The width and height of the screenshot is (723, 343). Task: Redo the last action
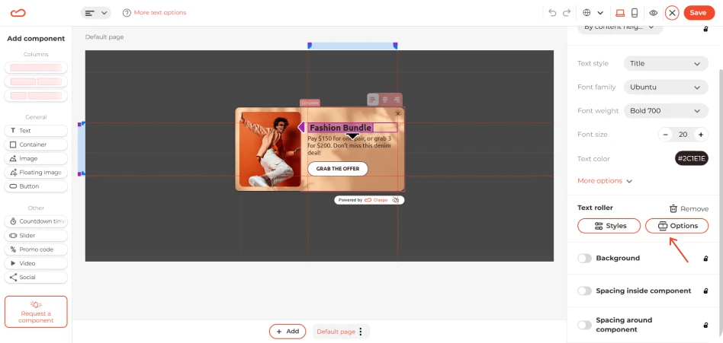[567, 13]
